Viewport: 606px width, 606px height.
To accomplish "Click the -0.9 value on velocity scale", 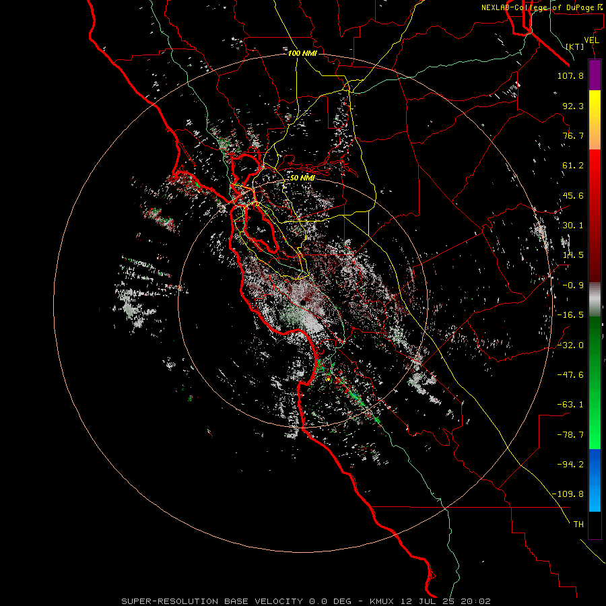I will pos(573,285).
